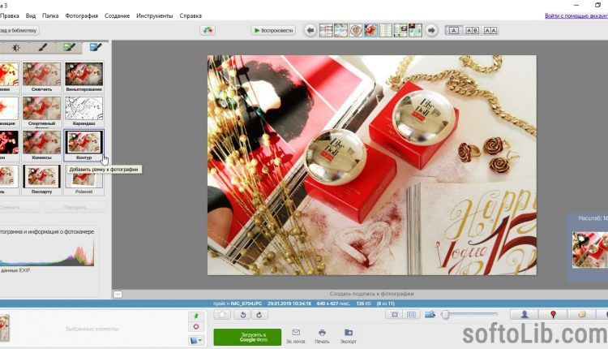The image size is (608, 349).
Task: Open the Tags panel icon
Action: [581, 314]
